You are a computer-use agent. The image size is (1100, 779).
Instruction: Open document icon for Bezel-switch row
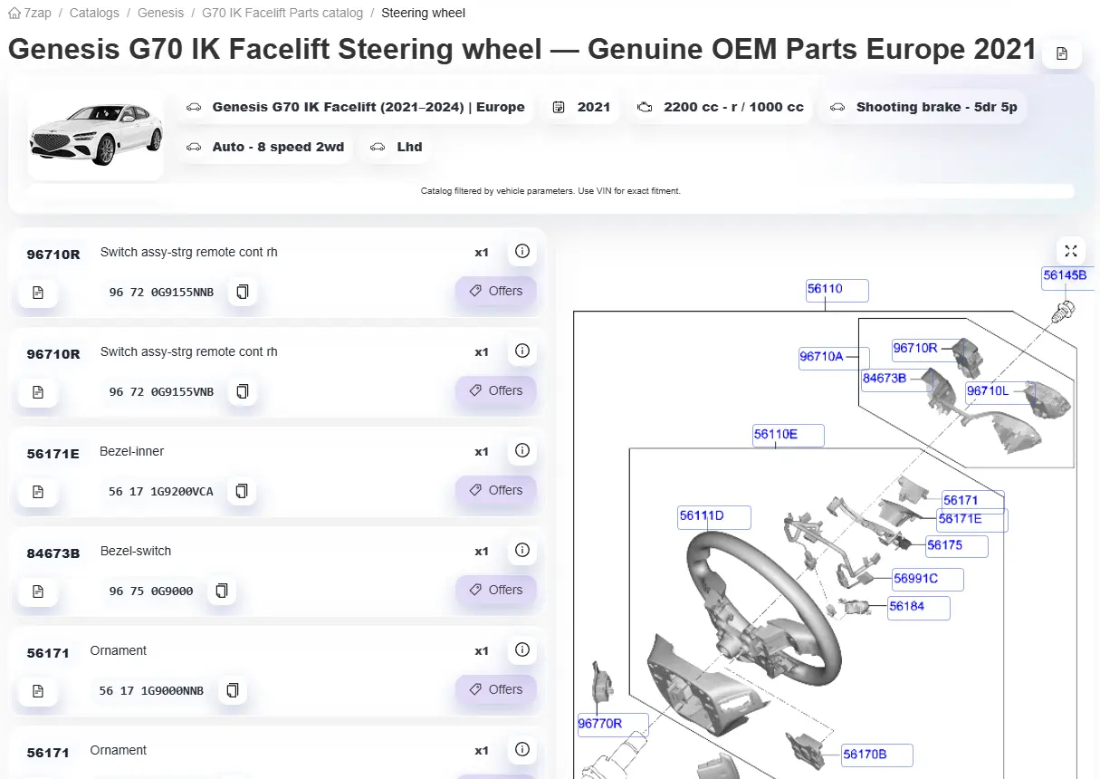38,591
